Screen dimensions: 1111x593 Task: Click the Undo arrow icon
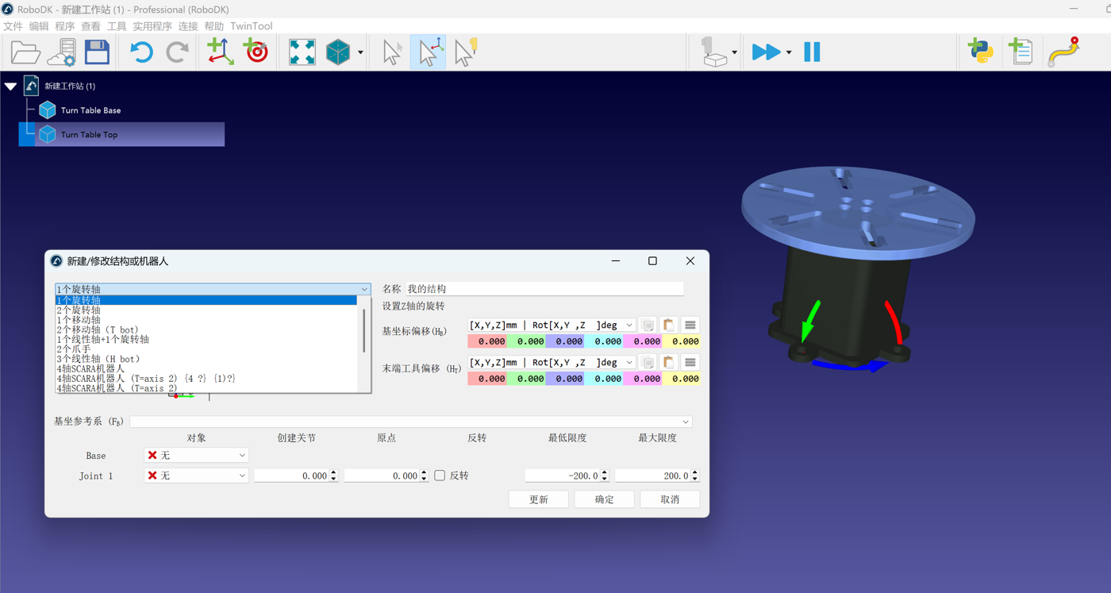(141, 52)
